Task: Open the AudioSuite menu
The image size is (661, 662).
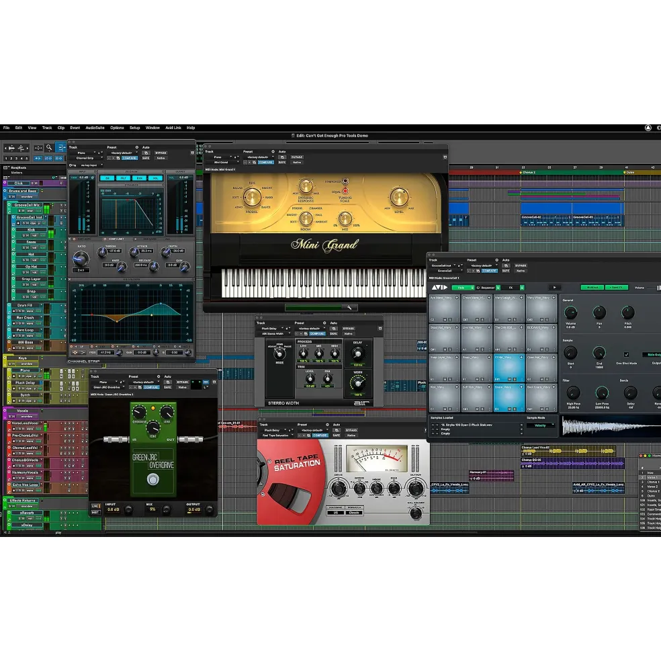Action: point(95,128)
